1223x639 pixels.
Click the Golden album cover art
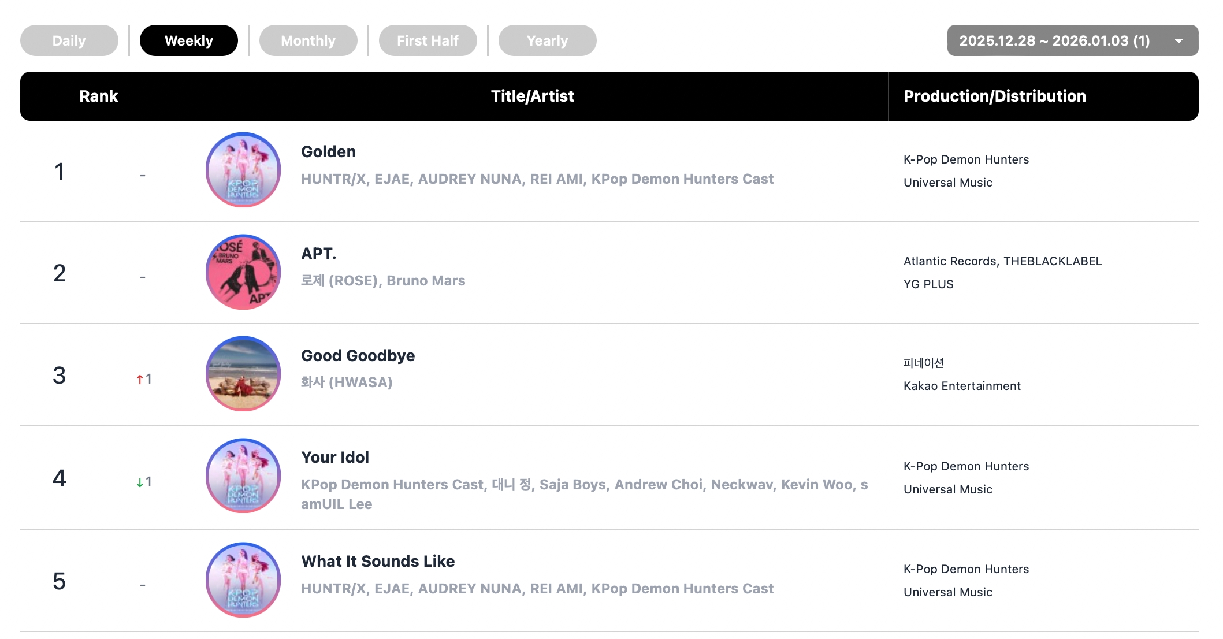(x=243, y=170)
